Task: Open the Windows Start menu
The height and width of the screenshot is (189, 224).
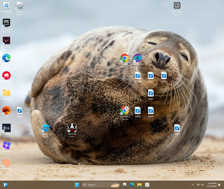Action: click(77, 185)
